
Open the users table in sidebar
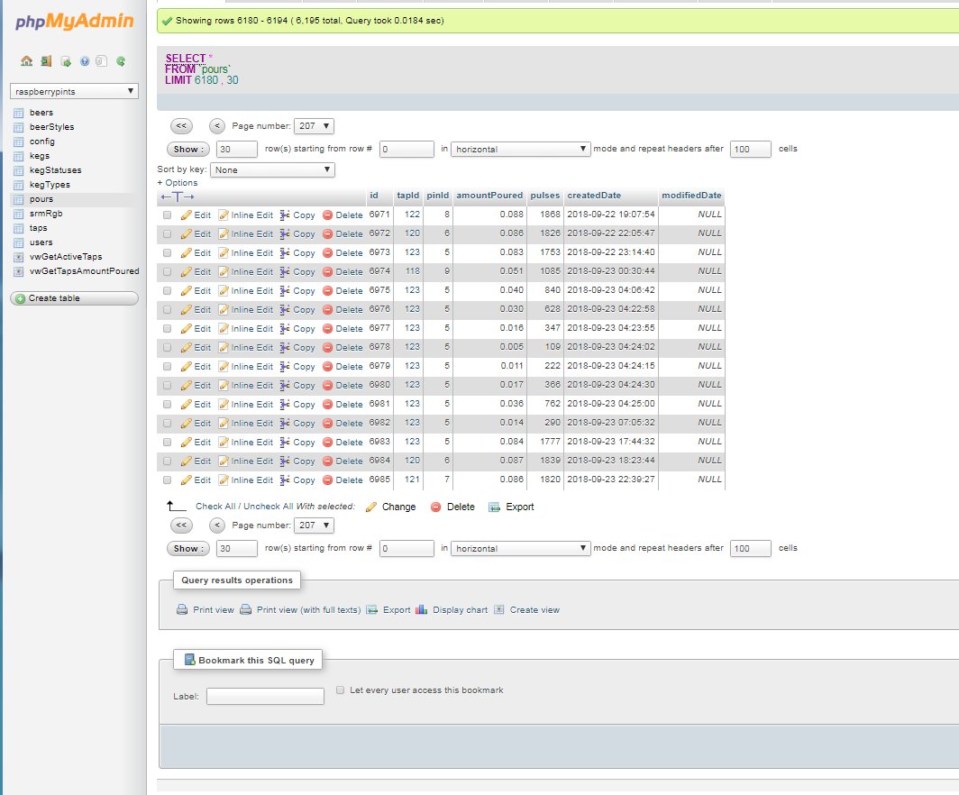[41, 242]
